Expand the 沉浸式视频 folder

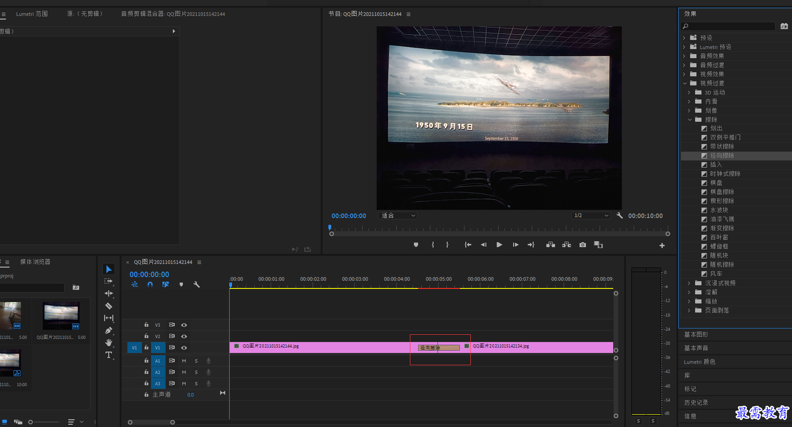click(x=689, y=283)
